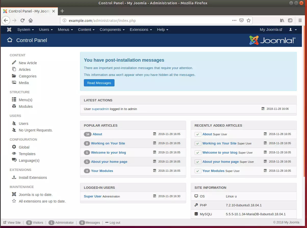
Task: Expand the System dropdown menu
Action: 25,30
